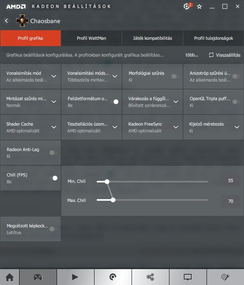The image size is (244, 285).
Task: Toggle the Radeon Anti-Lag switch
Action: (x=53, y=152)
